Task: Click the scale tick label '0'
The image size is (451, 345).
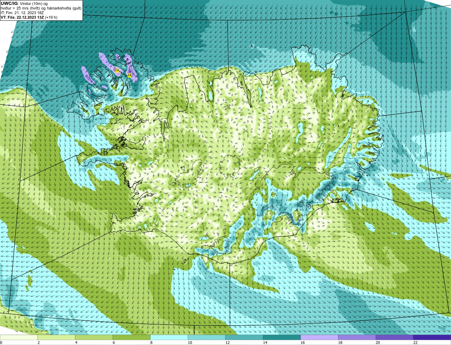Action: click(x=1, y=343)
